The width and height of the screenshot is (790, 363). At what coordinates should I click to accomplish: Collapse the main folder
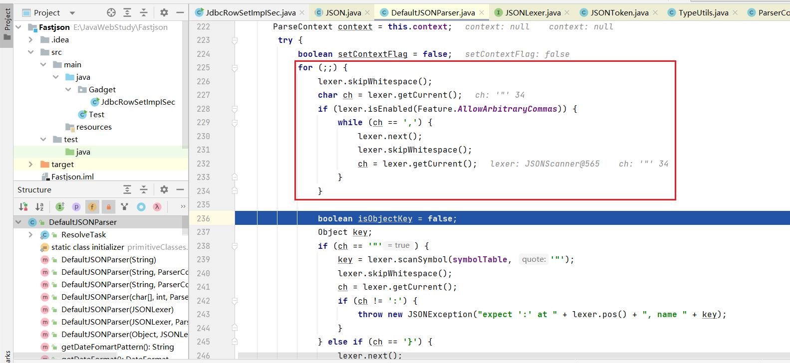pyautogui.click(x=43, y=64)
